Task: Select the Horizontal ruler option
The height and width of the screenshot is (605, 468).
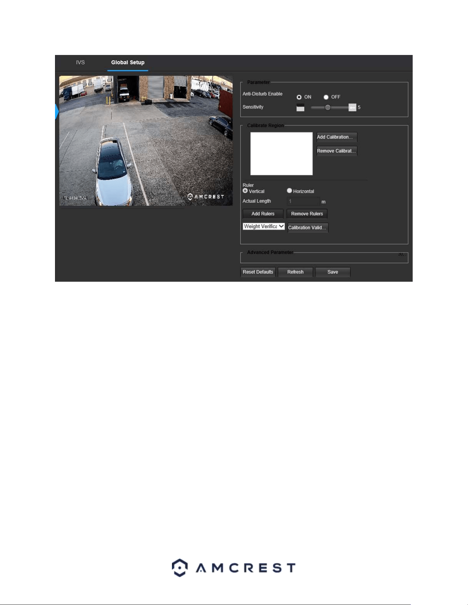Action: pyautogui.click(x=289, y=191)
